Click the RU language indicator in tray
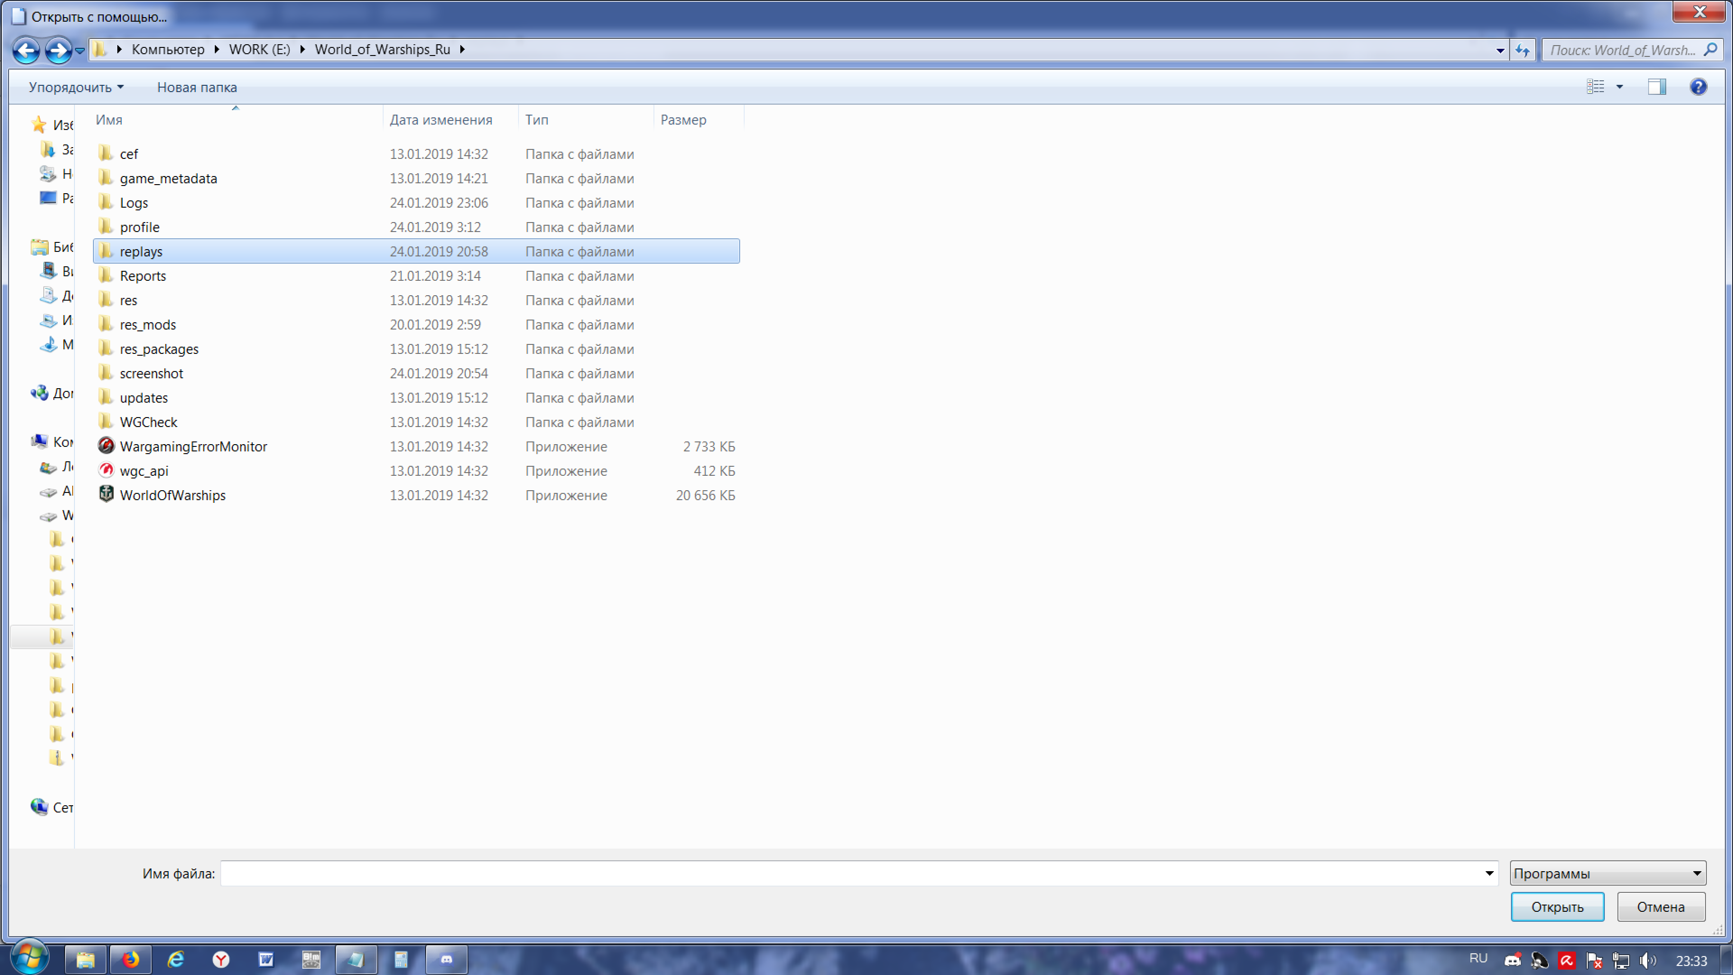 (x=1478, y=958)
